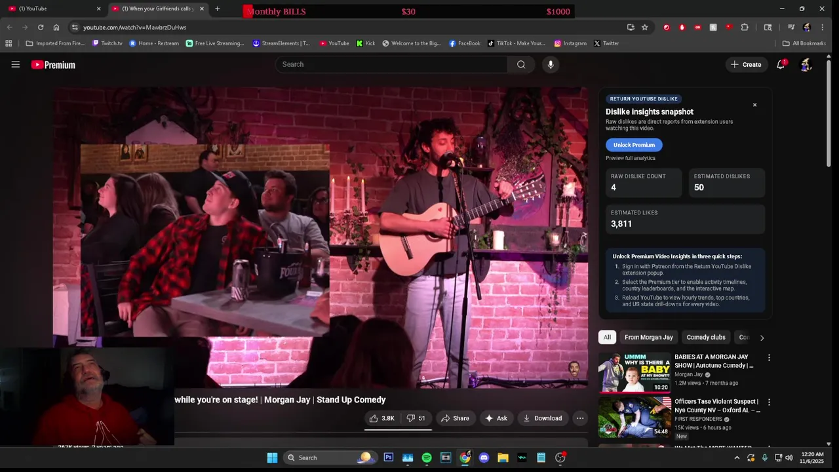Select the 'When your Girlfriend calls' tab

(157, 9)
